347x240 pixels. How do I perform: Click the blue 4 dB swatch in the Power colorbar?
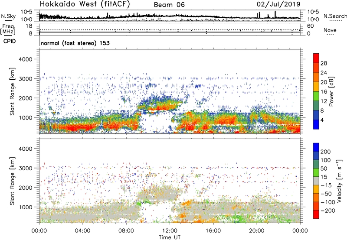click(x=316, y=124)
